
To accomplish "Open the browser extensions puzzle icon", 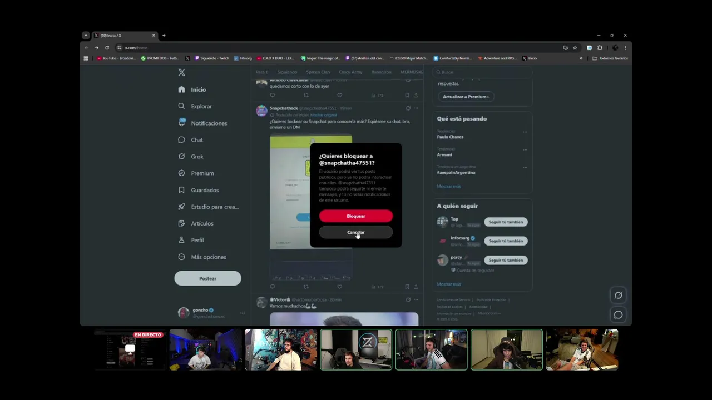I will point(600,48).
